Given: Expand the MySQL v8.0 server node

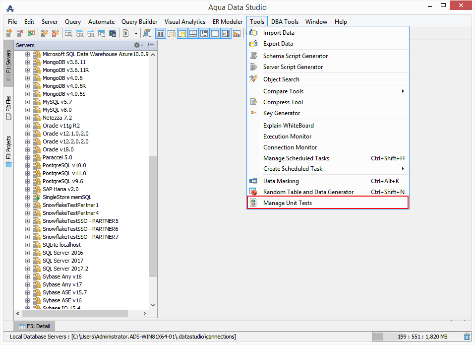Looking at the screenshot, I should 28,110.
